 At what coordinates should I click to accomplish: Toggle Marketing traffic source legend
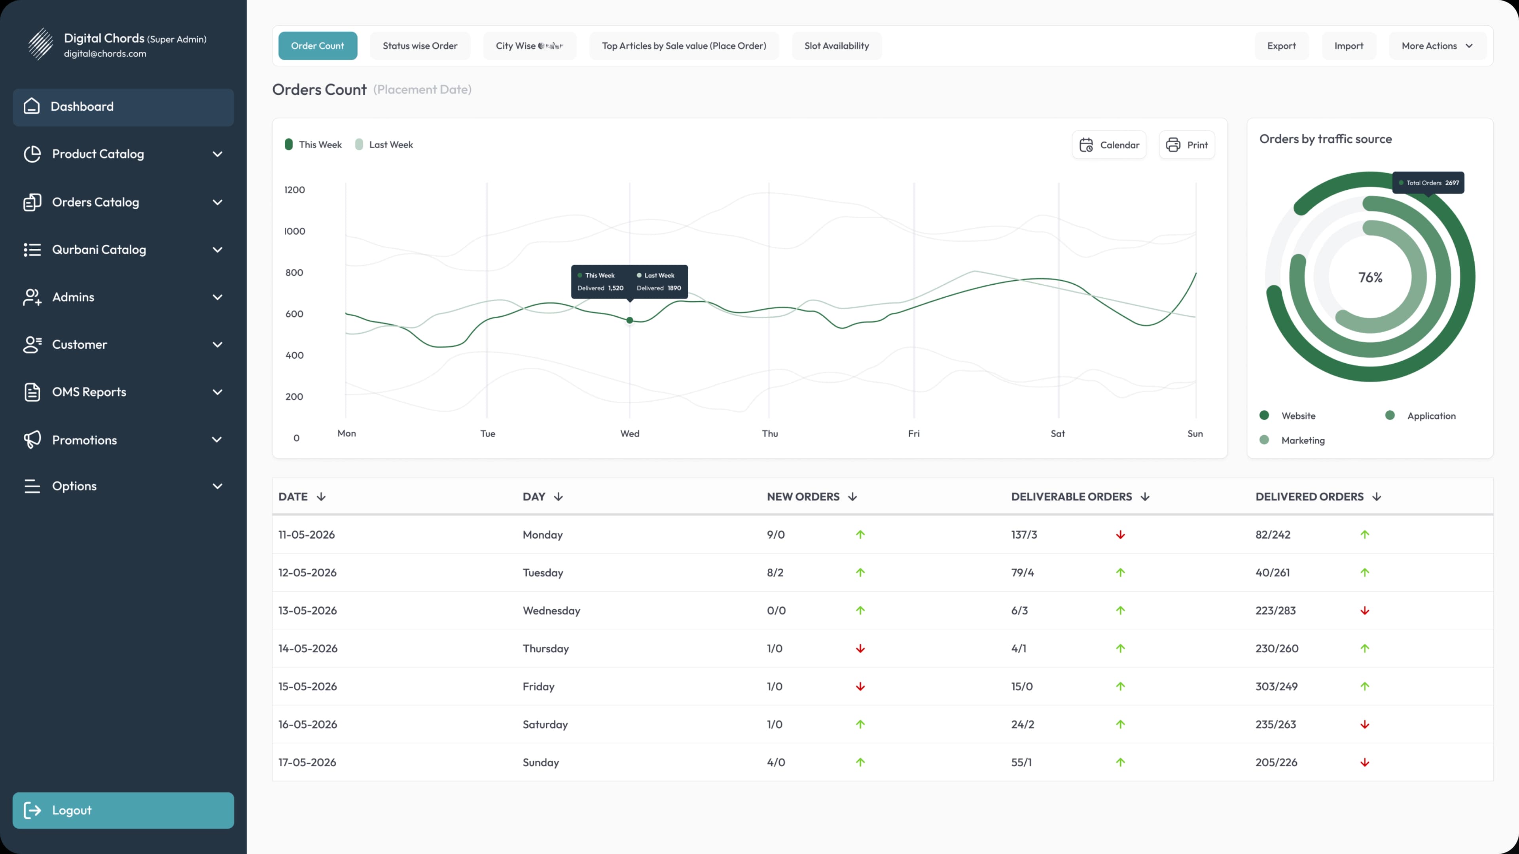[x=1292, y=440]
